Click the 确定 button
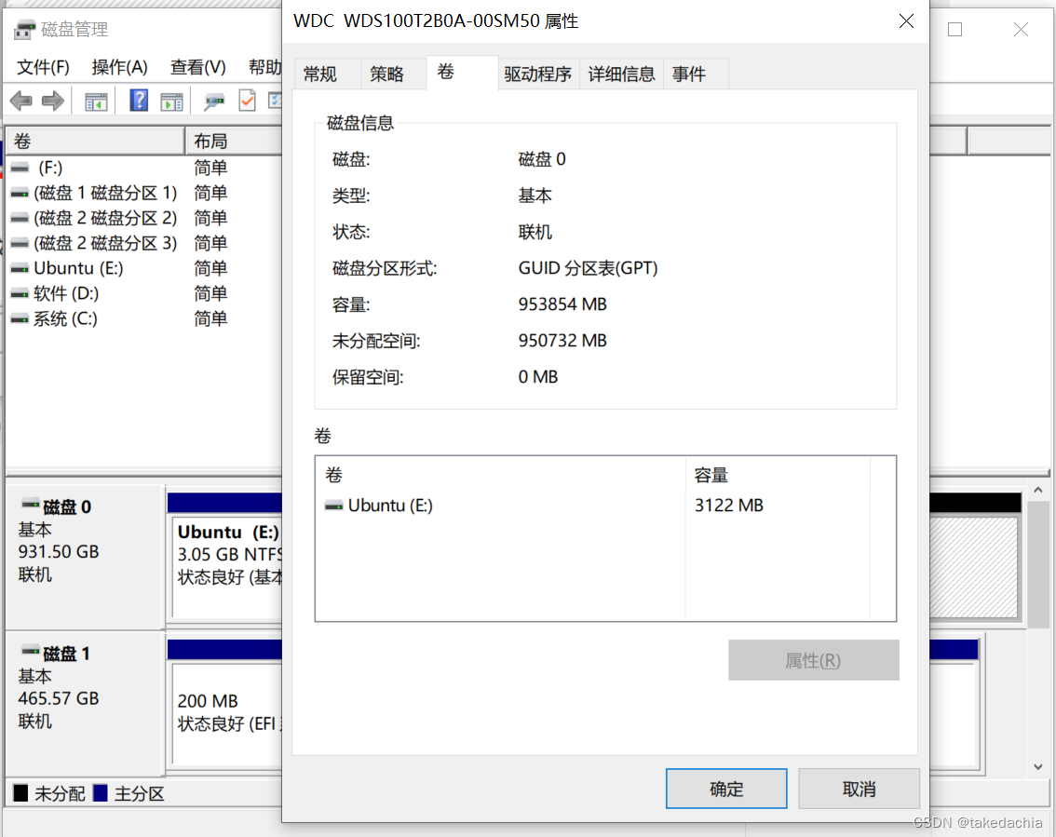The height and width of the screenshot is (837, 1056). pyautogui.click(x=726, y=789)
